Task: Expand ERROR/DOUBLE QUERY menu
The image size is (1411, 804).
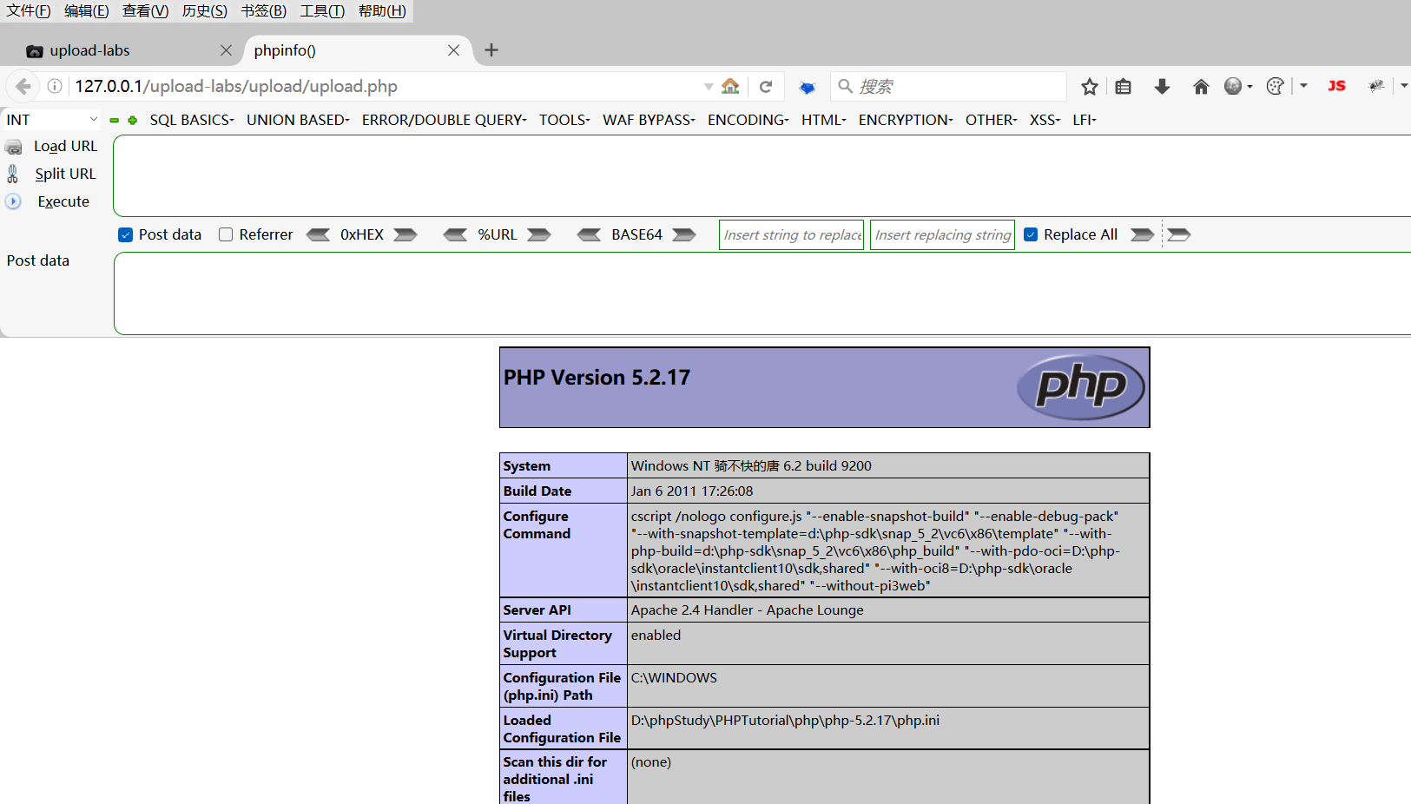Action: coord(445,120)
